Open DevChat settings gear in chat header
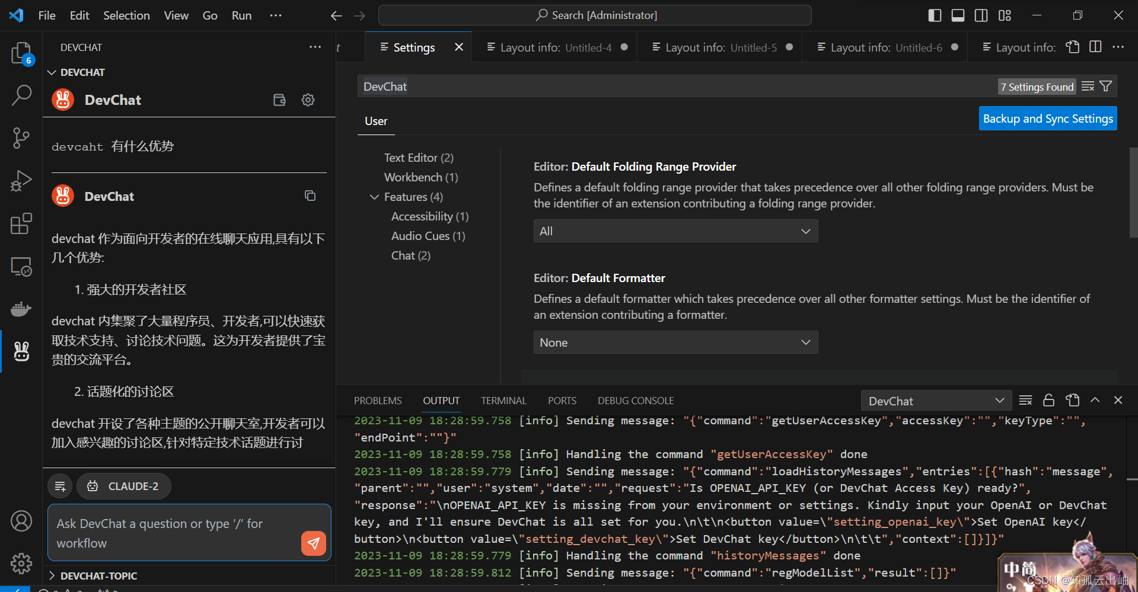This screenshot has height=592, width=1138. [308, 100]
